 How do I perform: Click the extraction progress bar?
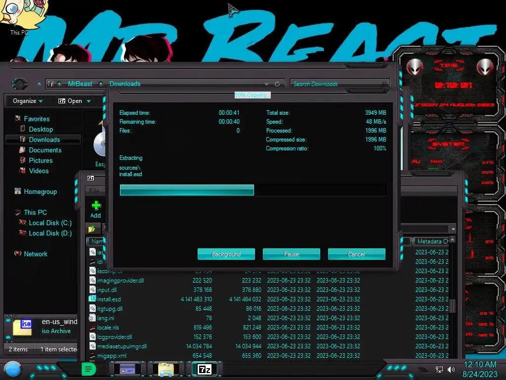[x=253, y=190]
